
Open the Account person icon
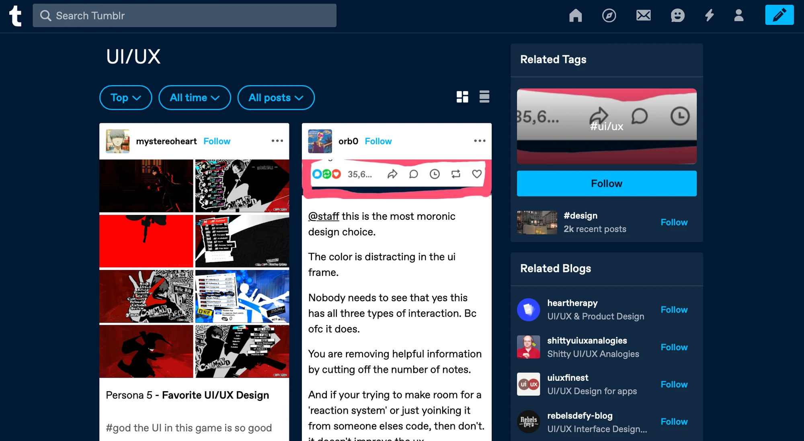pyautogui.click(x=738, y=15)
